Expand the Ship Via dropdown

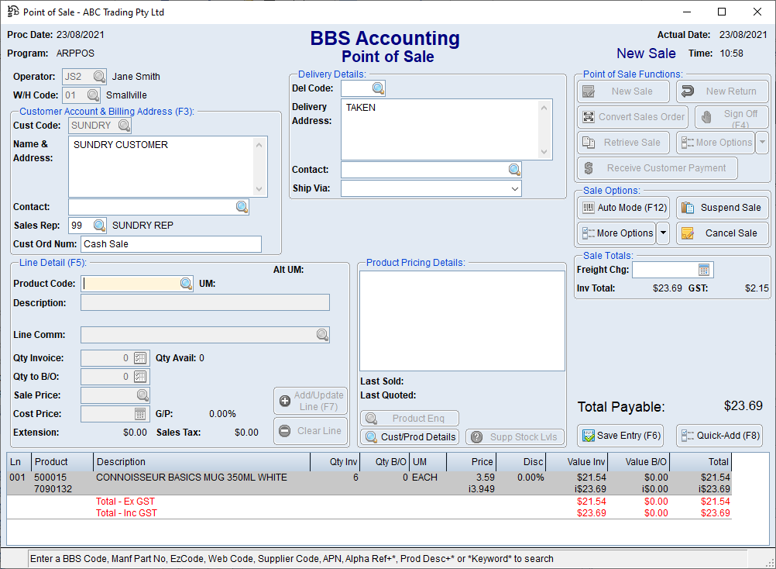pyautogui.click(x=514, y=188)
